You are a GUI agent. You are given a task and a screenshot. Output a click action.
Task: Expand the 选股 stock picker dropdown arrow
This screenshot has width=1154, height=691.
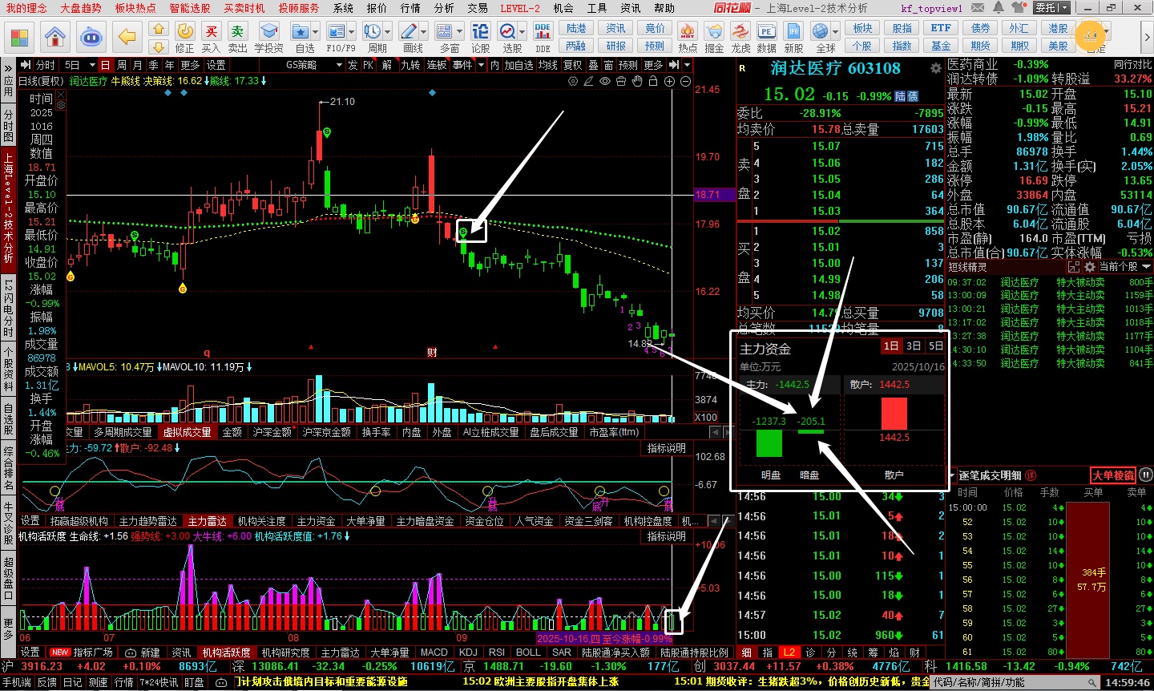point(522,31)
